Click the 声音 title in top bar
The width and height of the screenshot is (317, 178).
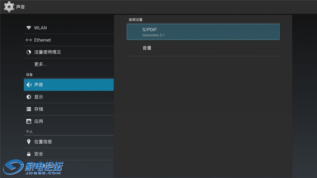20,7
